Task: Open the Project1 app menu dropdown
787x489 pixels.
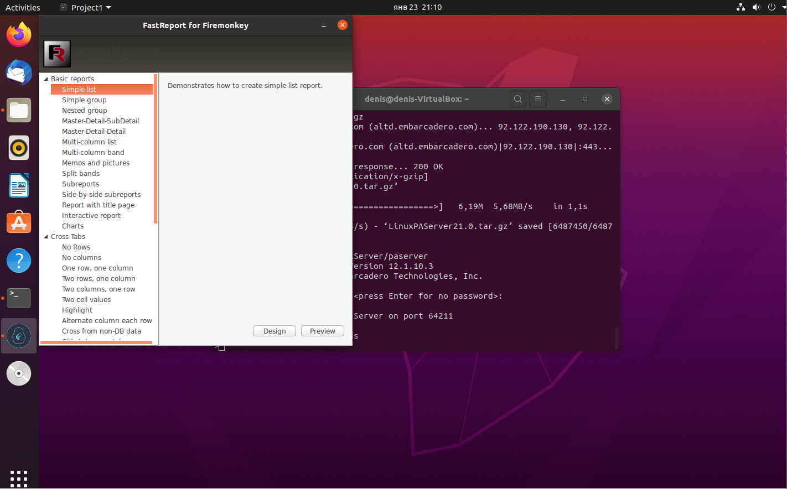Action: [85, 7]
